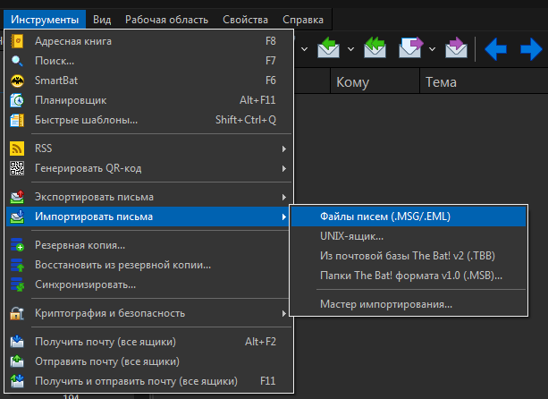
Task: Open the Свойства menu
Action: pyautogui.click(x=245, y=20)
